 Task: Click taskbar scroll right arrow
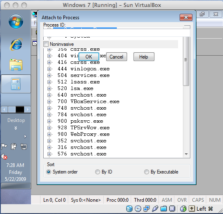click(27, 109)
